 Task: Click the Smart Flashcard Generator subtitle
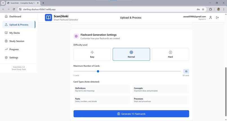66,20
